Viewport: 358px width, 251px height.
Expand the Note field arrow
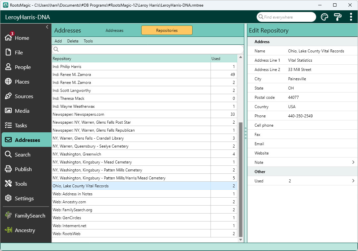(353, 162)
